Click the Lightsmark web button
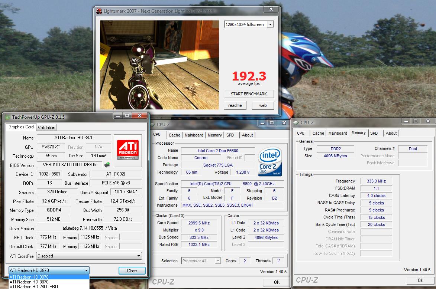Image resolution: width=436 pixels, height=289 pixels. 263,105
